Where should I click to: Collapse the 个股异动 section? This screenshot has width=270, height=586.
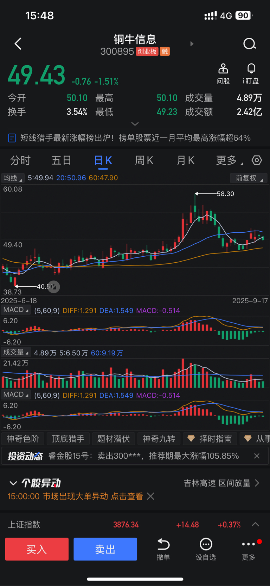[x=13, y=483]
